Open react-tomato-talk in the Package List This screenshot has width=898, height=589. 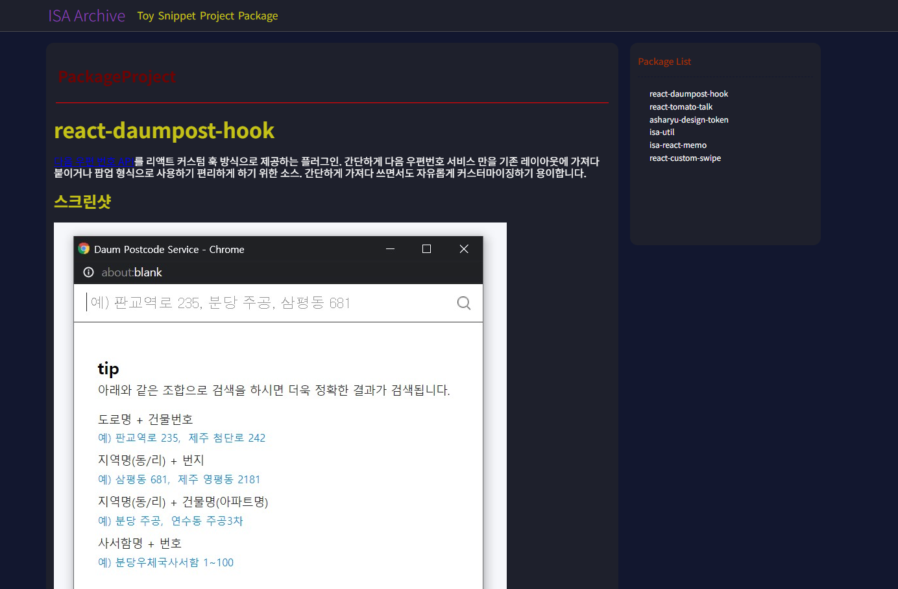coord(681,107)
